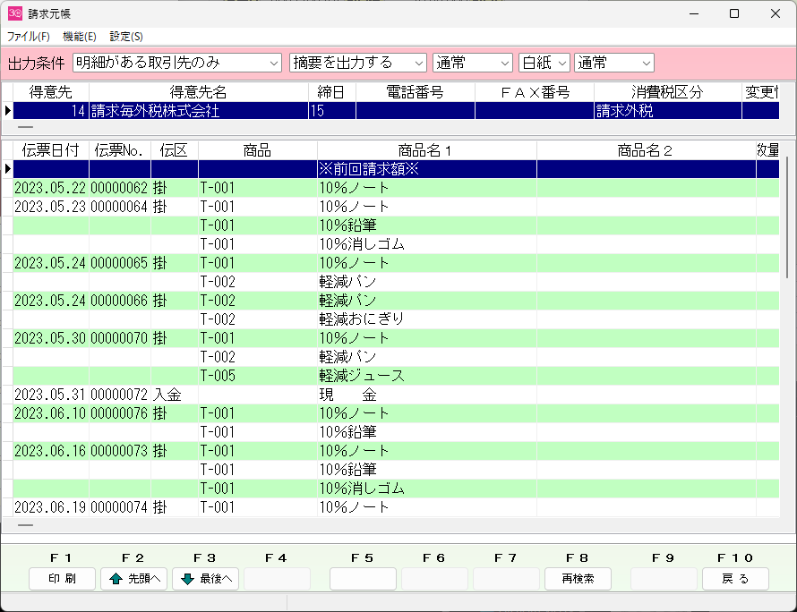Viewport: 797px width, 612px height.
Task: Open the last 通常 combo box
Action: [614, 63]
